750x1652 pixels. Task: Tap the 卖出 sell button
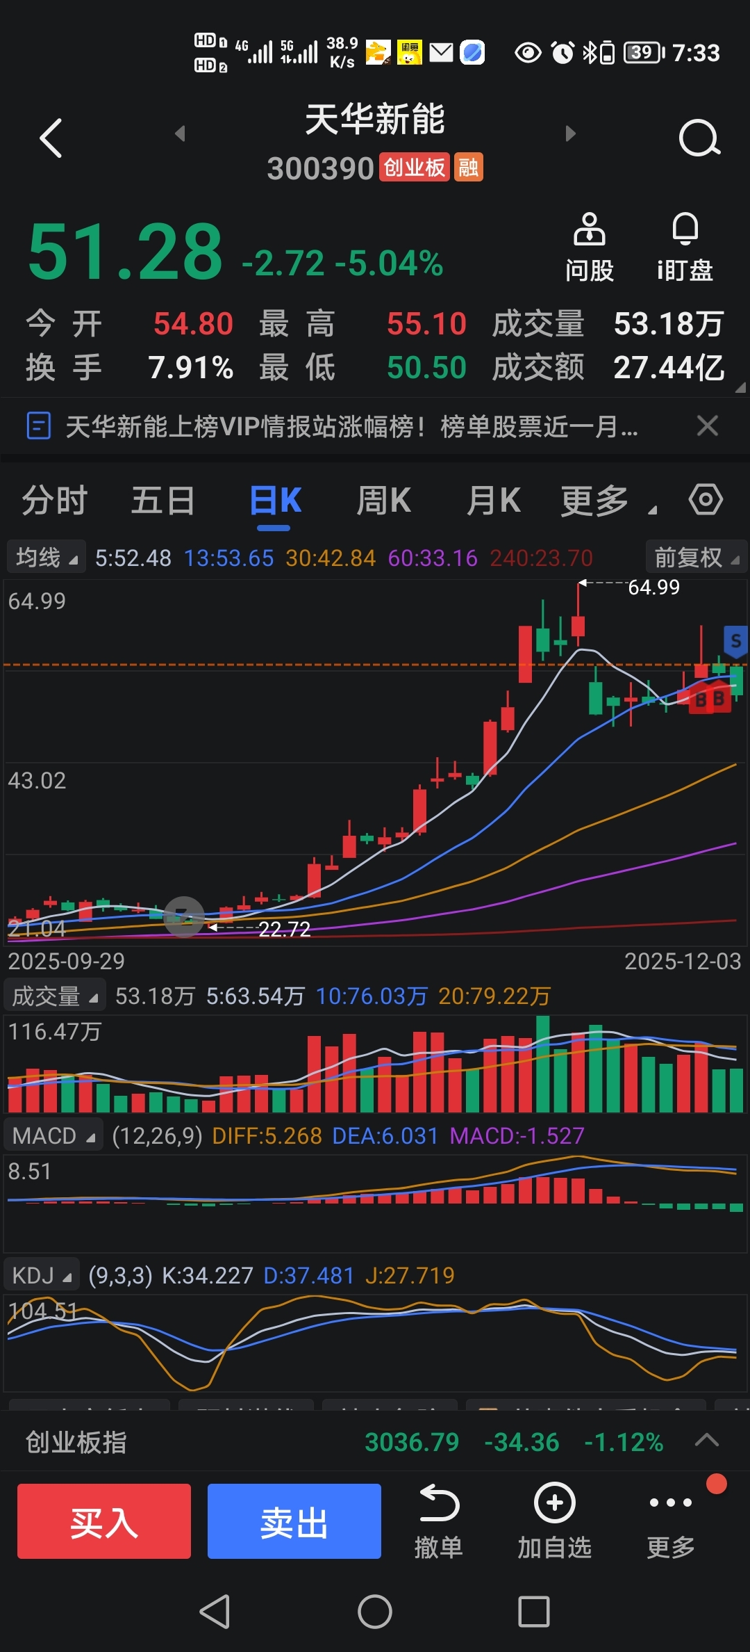294,1521
